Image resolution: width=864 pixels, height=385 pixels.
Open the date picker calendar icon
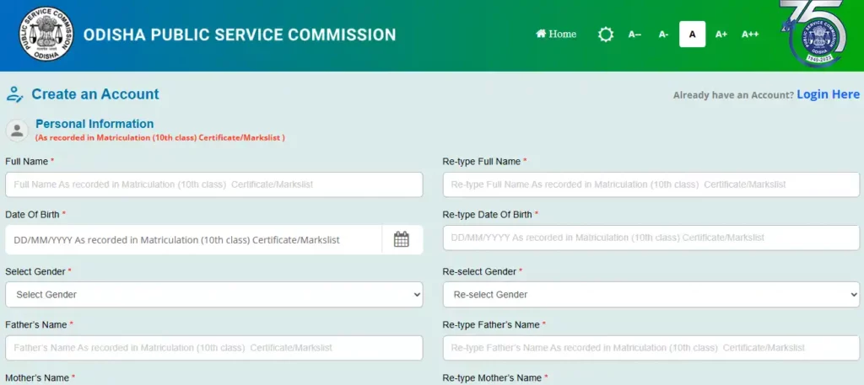pyautogui.click(x=401, y=239)
